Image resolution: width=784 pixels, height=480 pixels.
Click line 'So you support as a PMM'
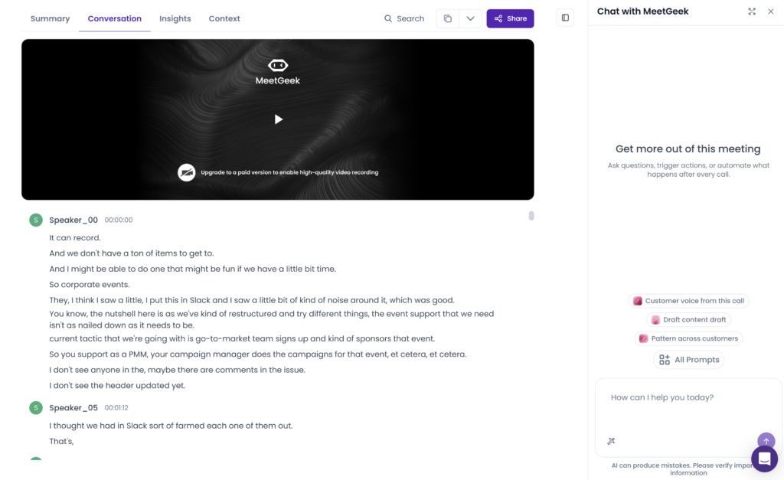coord(258,354)
